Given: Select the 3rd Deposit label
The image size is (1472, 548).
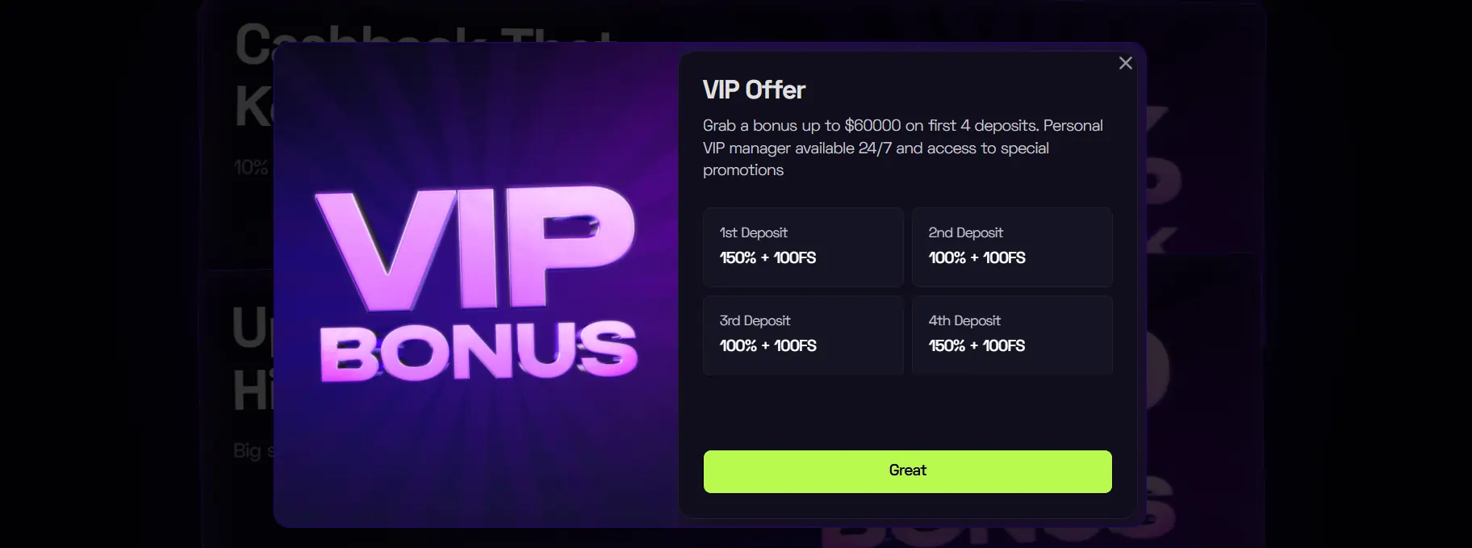Looking at the screenshot, I should click(x=755, y=320).
